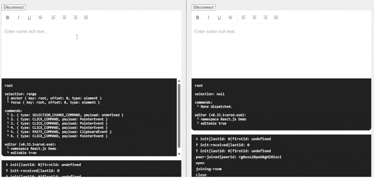This screenshot has height=180, width=374.
Task: Toggle Strikethrough in left editor toolbar
Action: pos(40,17)
